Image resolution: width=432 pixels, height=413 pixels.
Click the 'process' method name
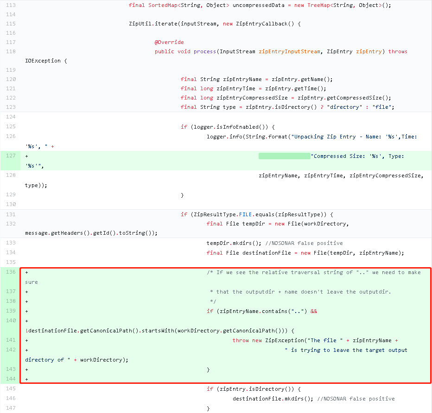pyautogui.click(x=205, y=51)
